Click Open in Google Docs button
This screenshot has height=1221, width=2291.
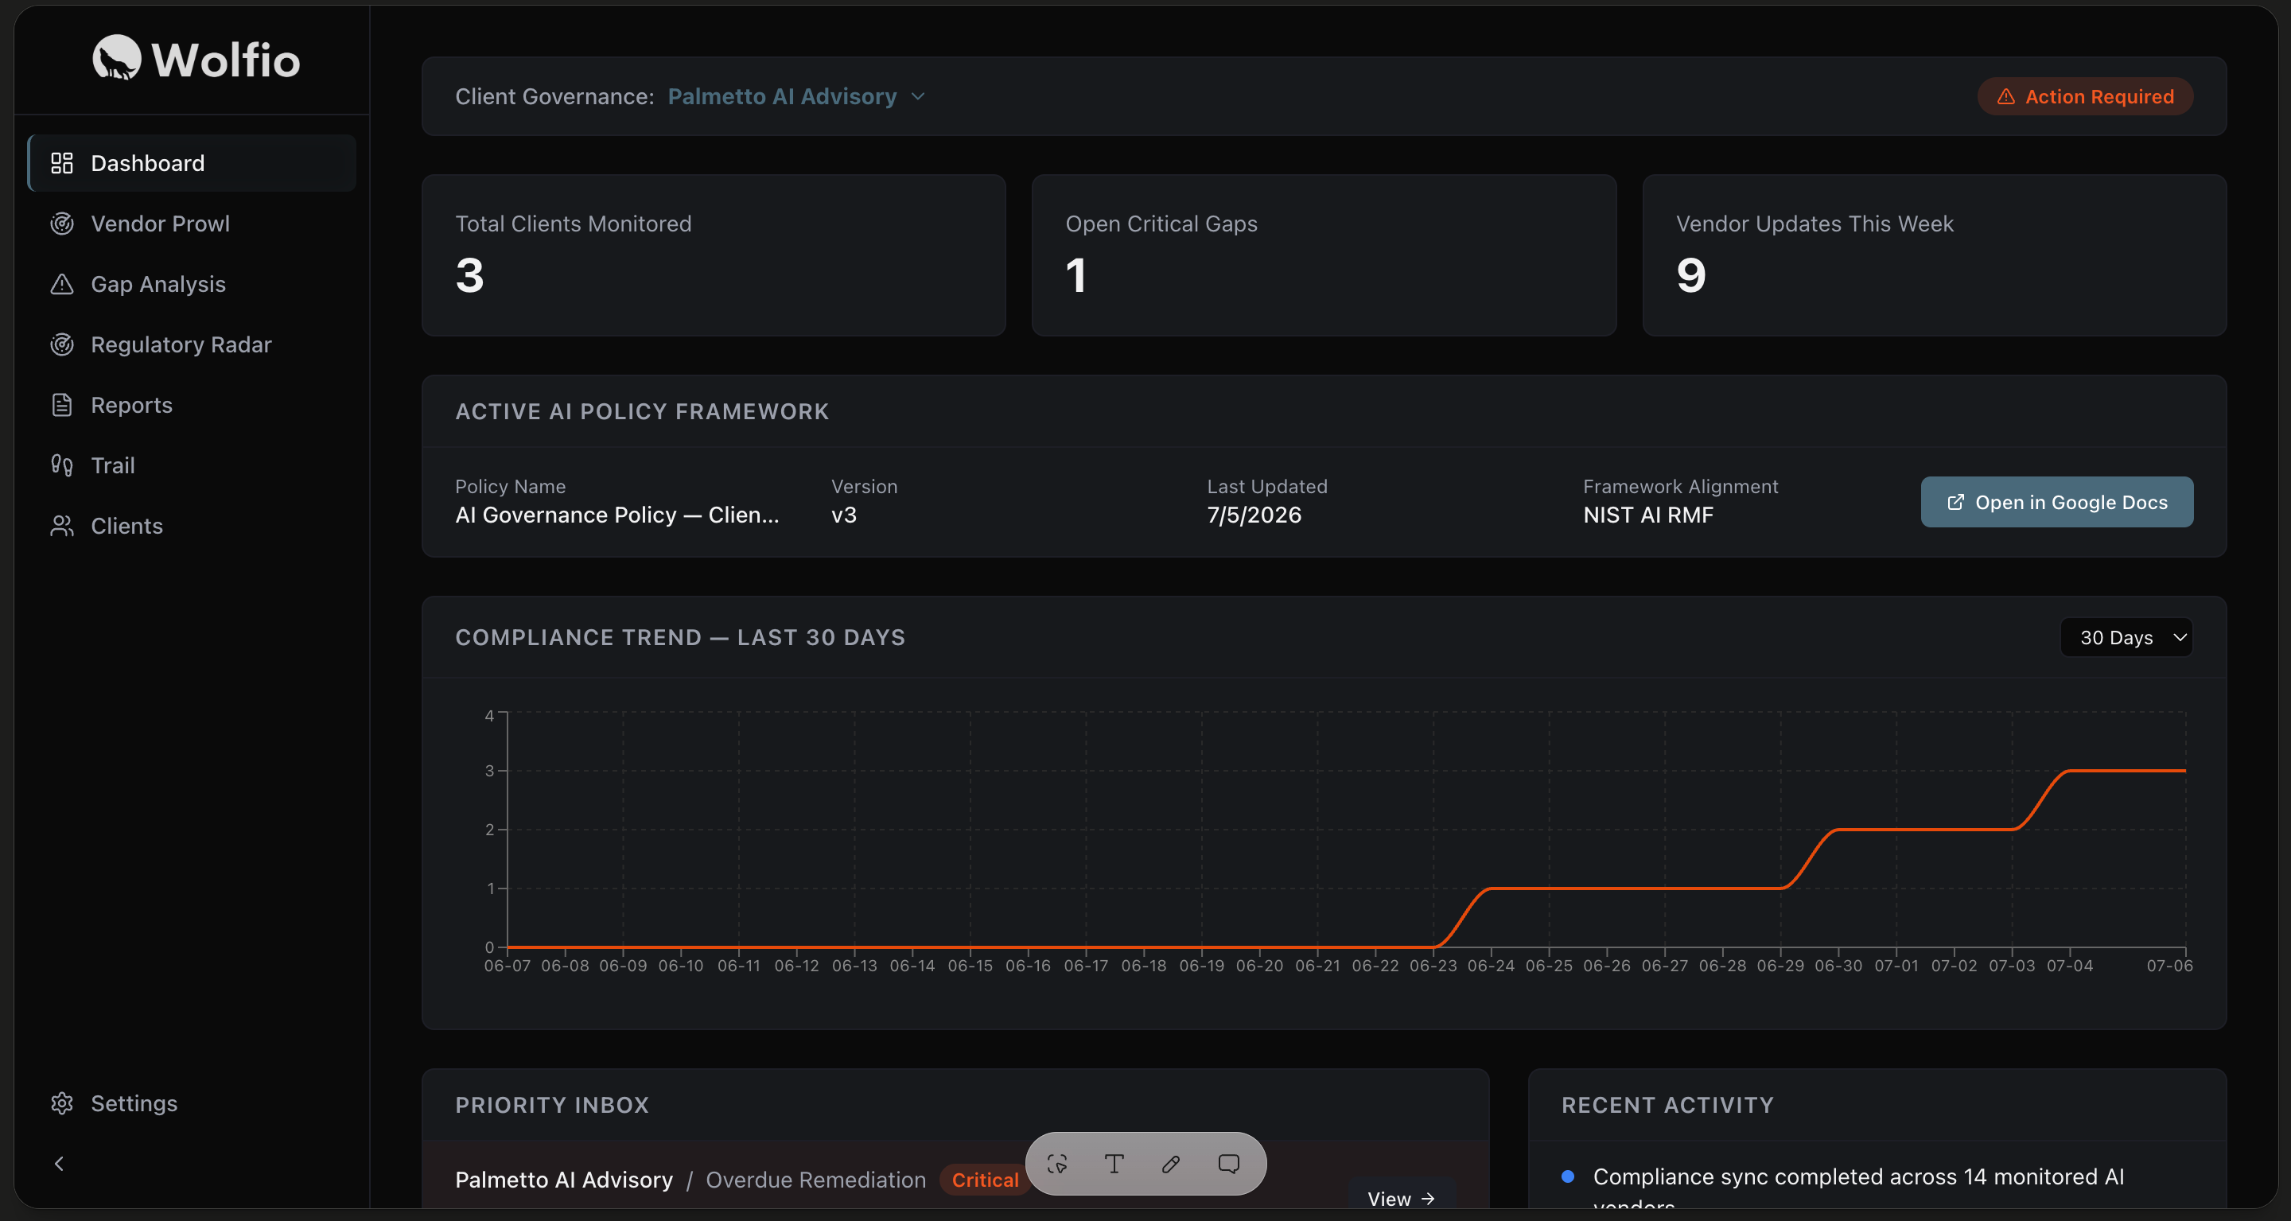click(x=2056, y=502)
